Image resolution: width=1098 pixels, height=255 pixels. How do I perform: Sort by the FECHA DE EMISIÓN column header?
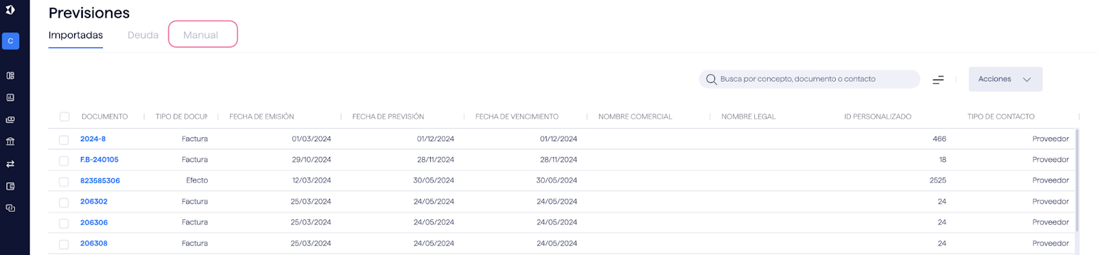[261, 117]
